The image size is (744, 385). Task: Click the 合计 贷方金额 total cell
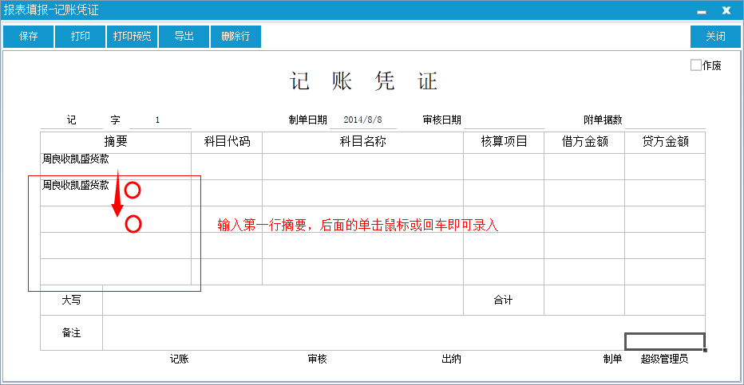(665, 301)
